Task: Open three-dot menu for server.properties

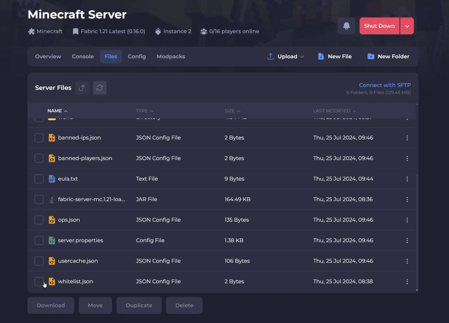Action: pyautogui.click(x=407, y=241)
